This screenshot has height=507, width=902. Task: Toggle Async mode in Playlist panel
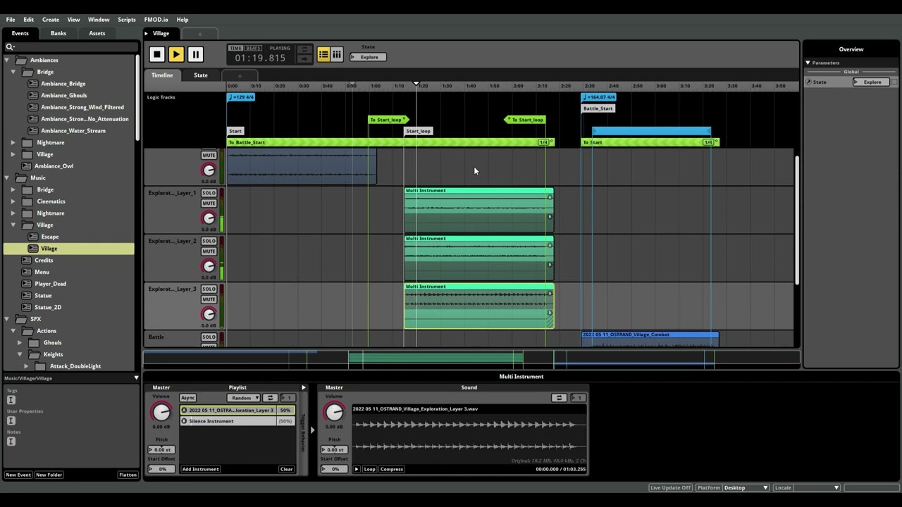click(x=187, y=398)
